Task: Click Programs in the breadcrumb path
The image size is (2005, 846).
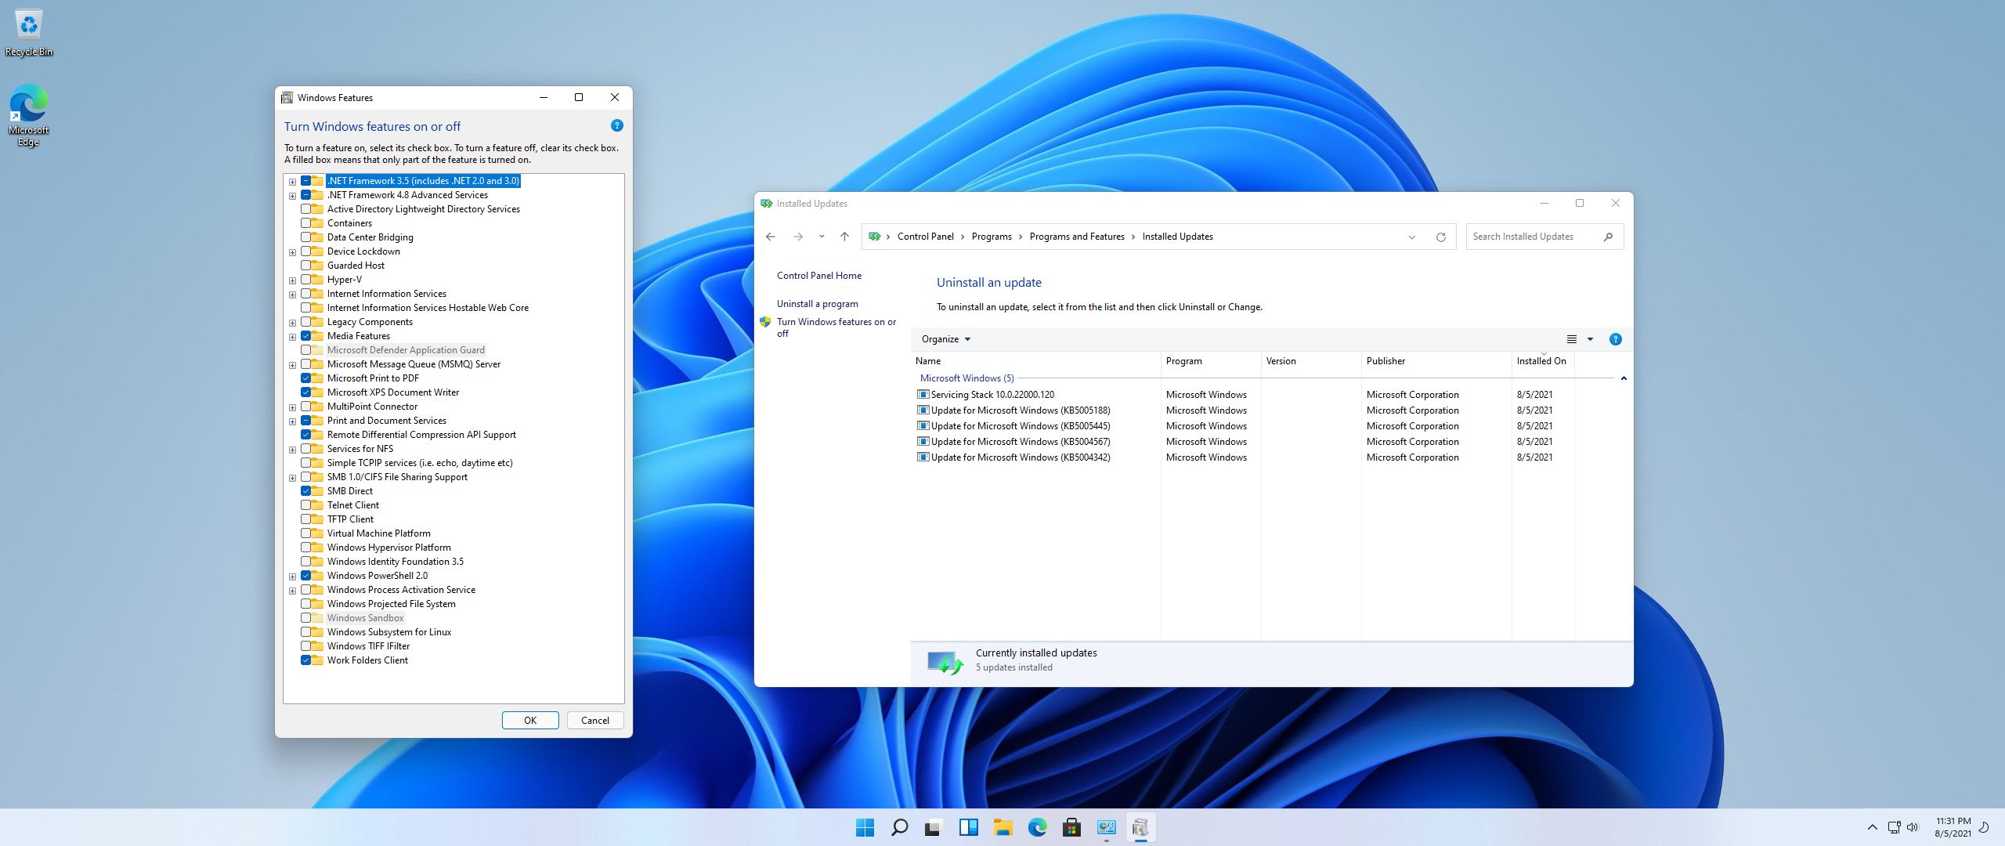Action: coord(991,237)
